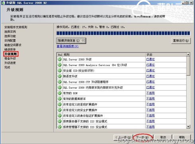The height and width of the screenshot is (144, 195).
Task: Select 实例配置 step in sidebar
Action: pyautogui.click(x=10, y=41)
